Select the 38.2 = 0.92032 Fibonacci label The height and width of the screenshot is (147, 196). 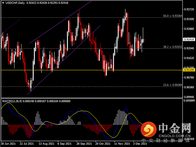(x=173, y=47)
